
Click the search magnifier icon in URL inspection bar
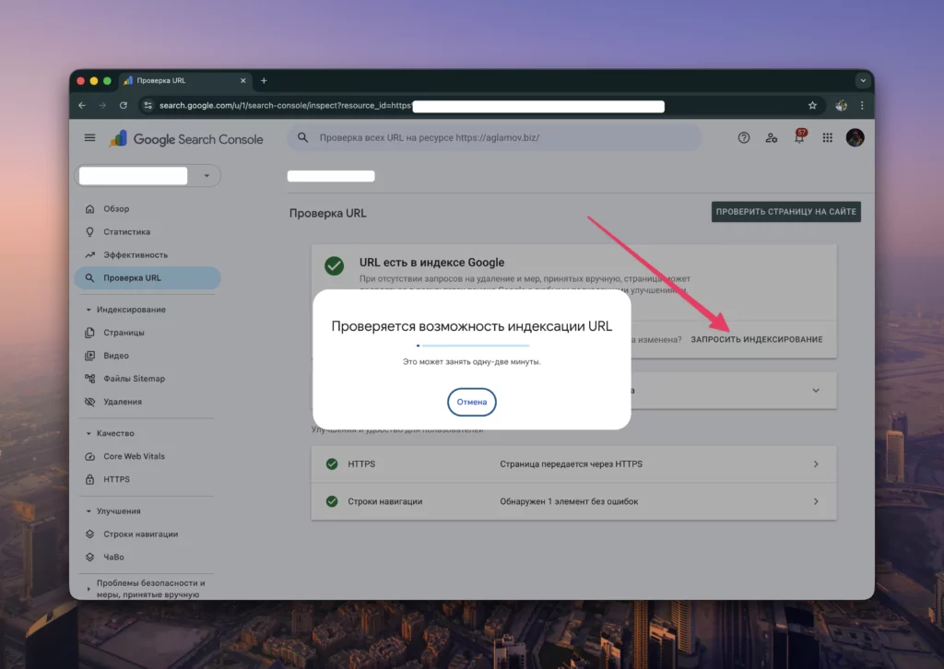click(x=302, y=138)
